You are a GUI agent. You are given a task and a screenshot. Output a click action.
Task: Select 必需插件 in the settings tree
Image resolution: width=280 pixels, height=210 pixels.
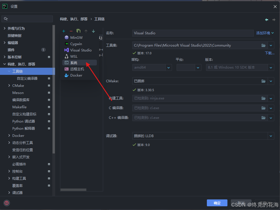[x=26, y=164]
